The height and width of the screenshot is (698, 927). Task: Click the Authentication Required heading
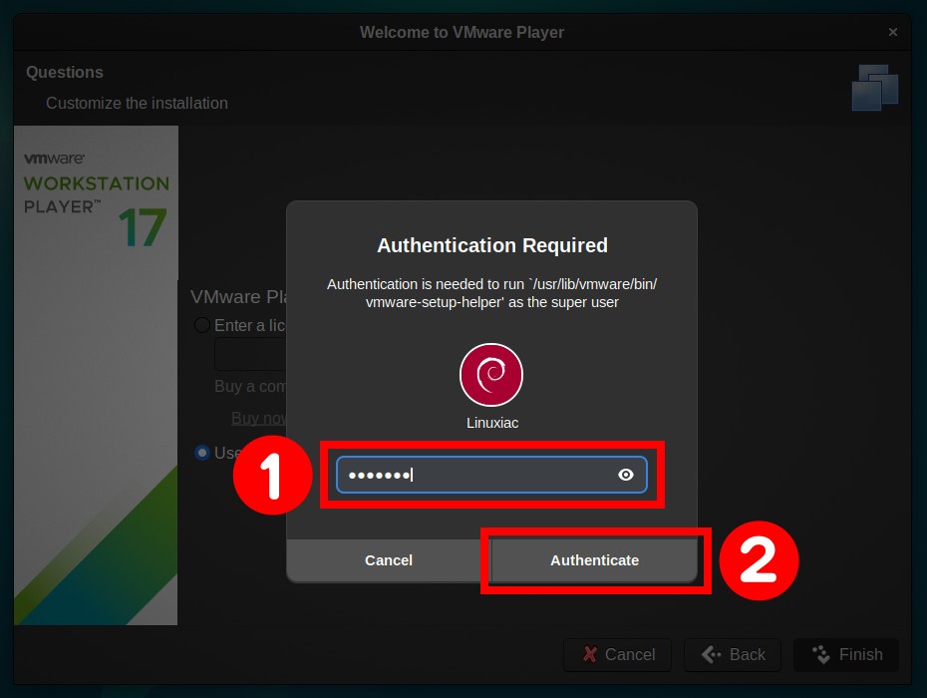pyautogui.click(x=491, y=245)
